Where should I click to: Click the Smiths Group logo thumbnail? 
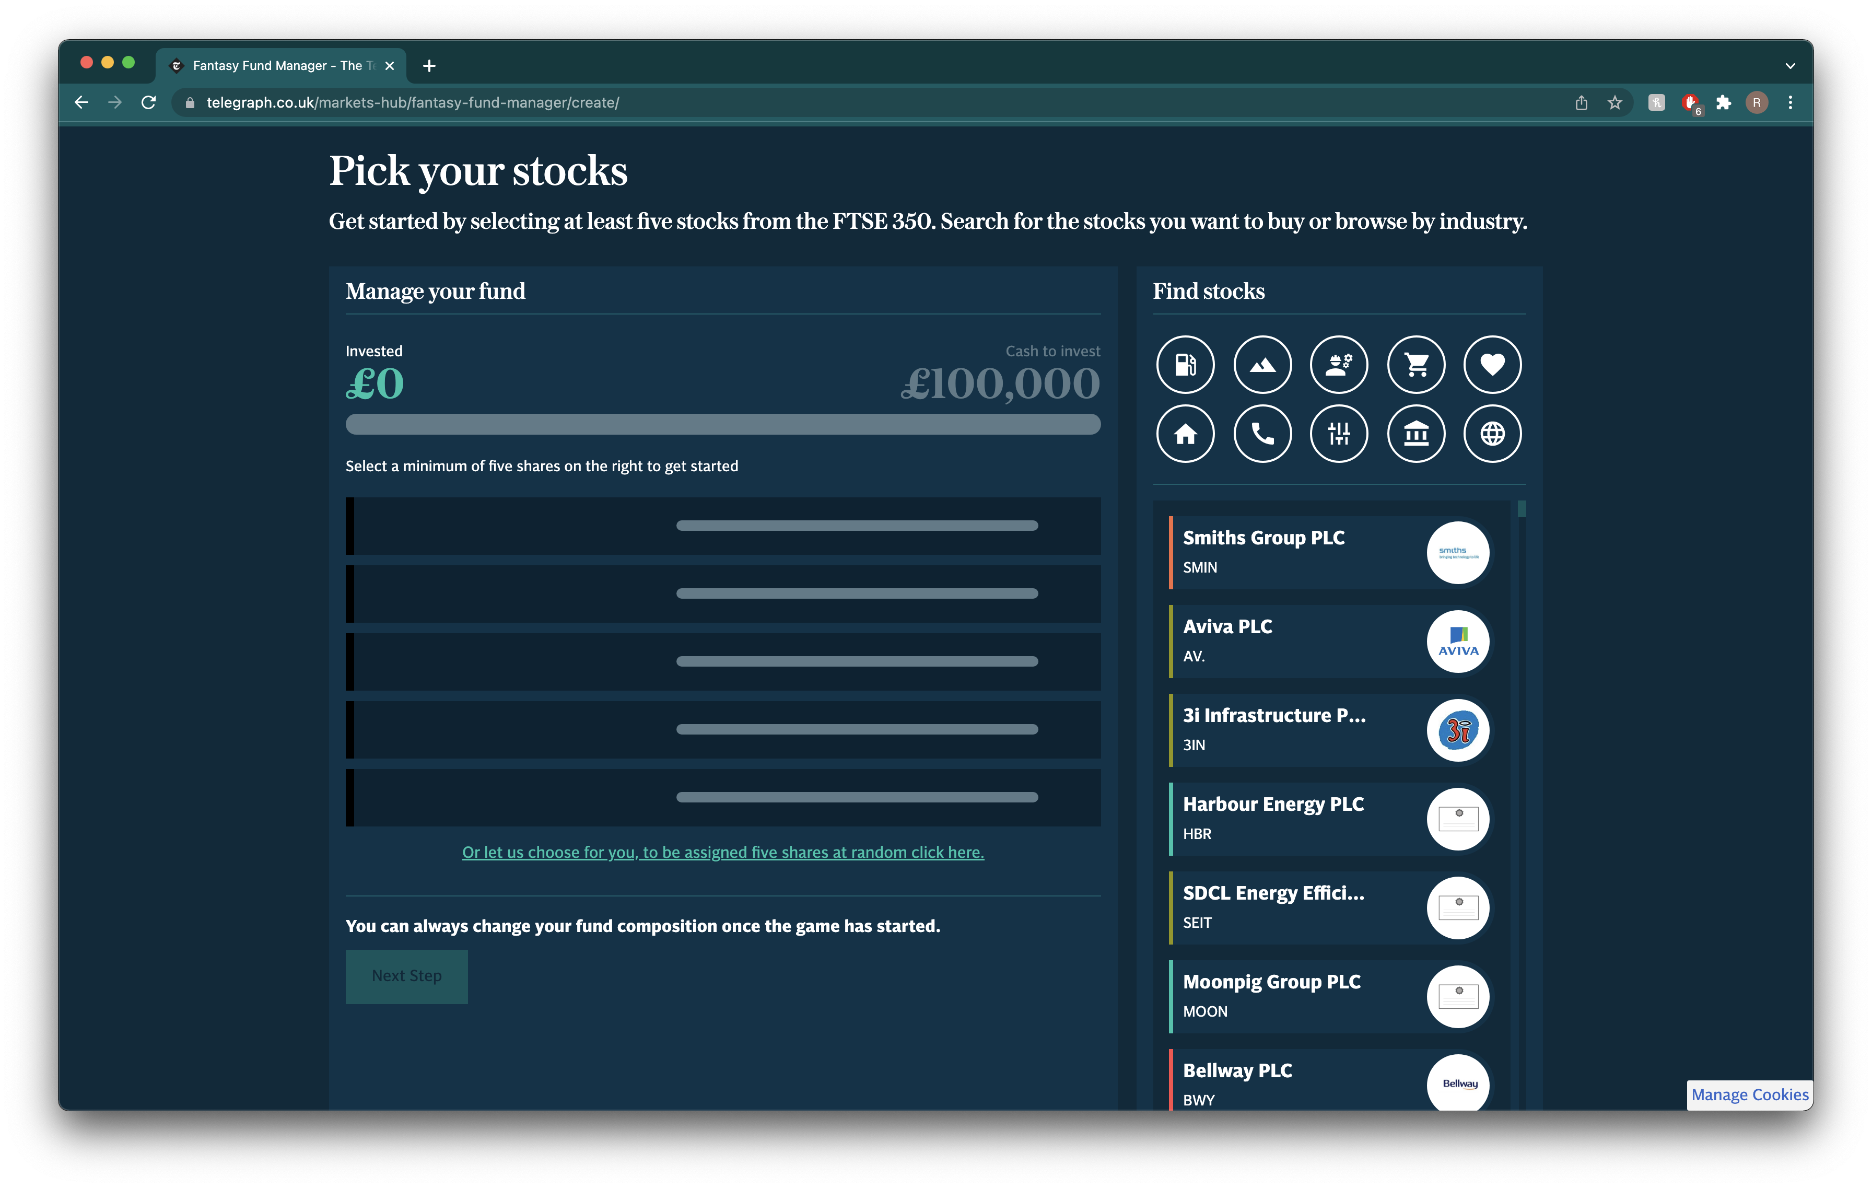tap(1458, 553)
